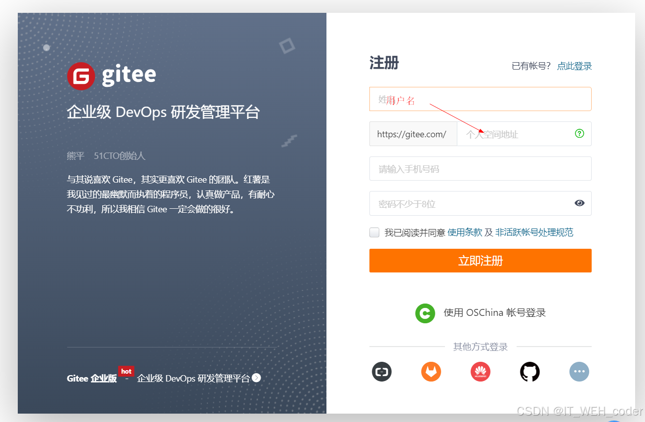Click the 我已阅读并同意 label text
Image resolution: width=645 pixels, height=422 pixels.
coord(415,232)
